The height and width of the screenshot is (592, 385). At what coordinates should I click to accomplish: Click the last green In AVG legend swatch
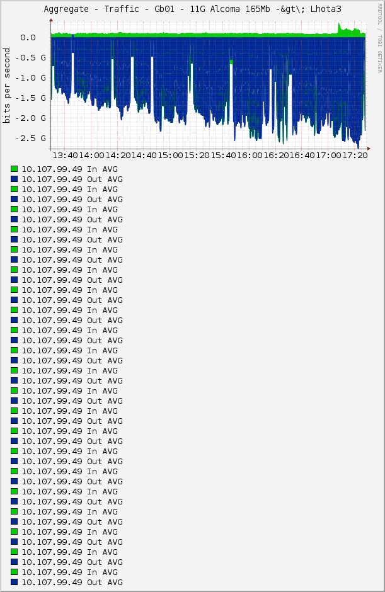pyautogui.click(x=14, y=572)
